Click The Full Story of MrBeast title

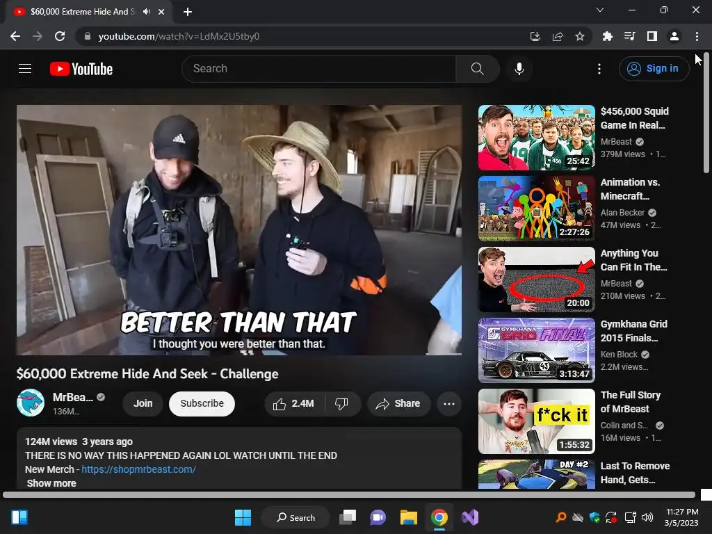pos(630,402)
